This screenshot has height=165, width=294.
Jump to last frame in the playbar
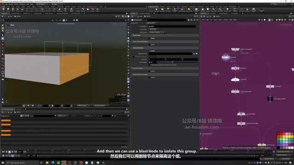[16, 152]
